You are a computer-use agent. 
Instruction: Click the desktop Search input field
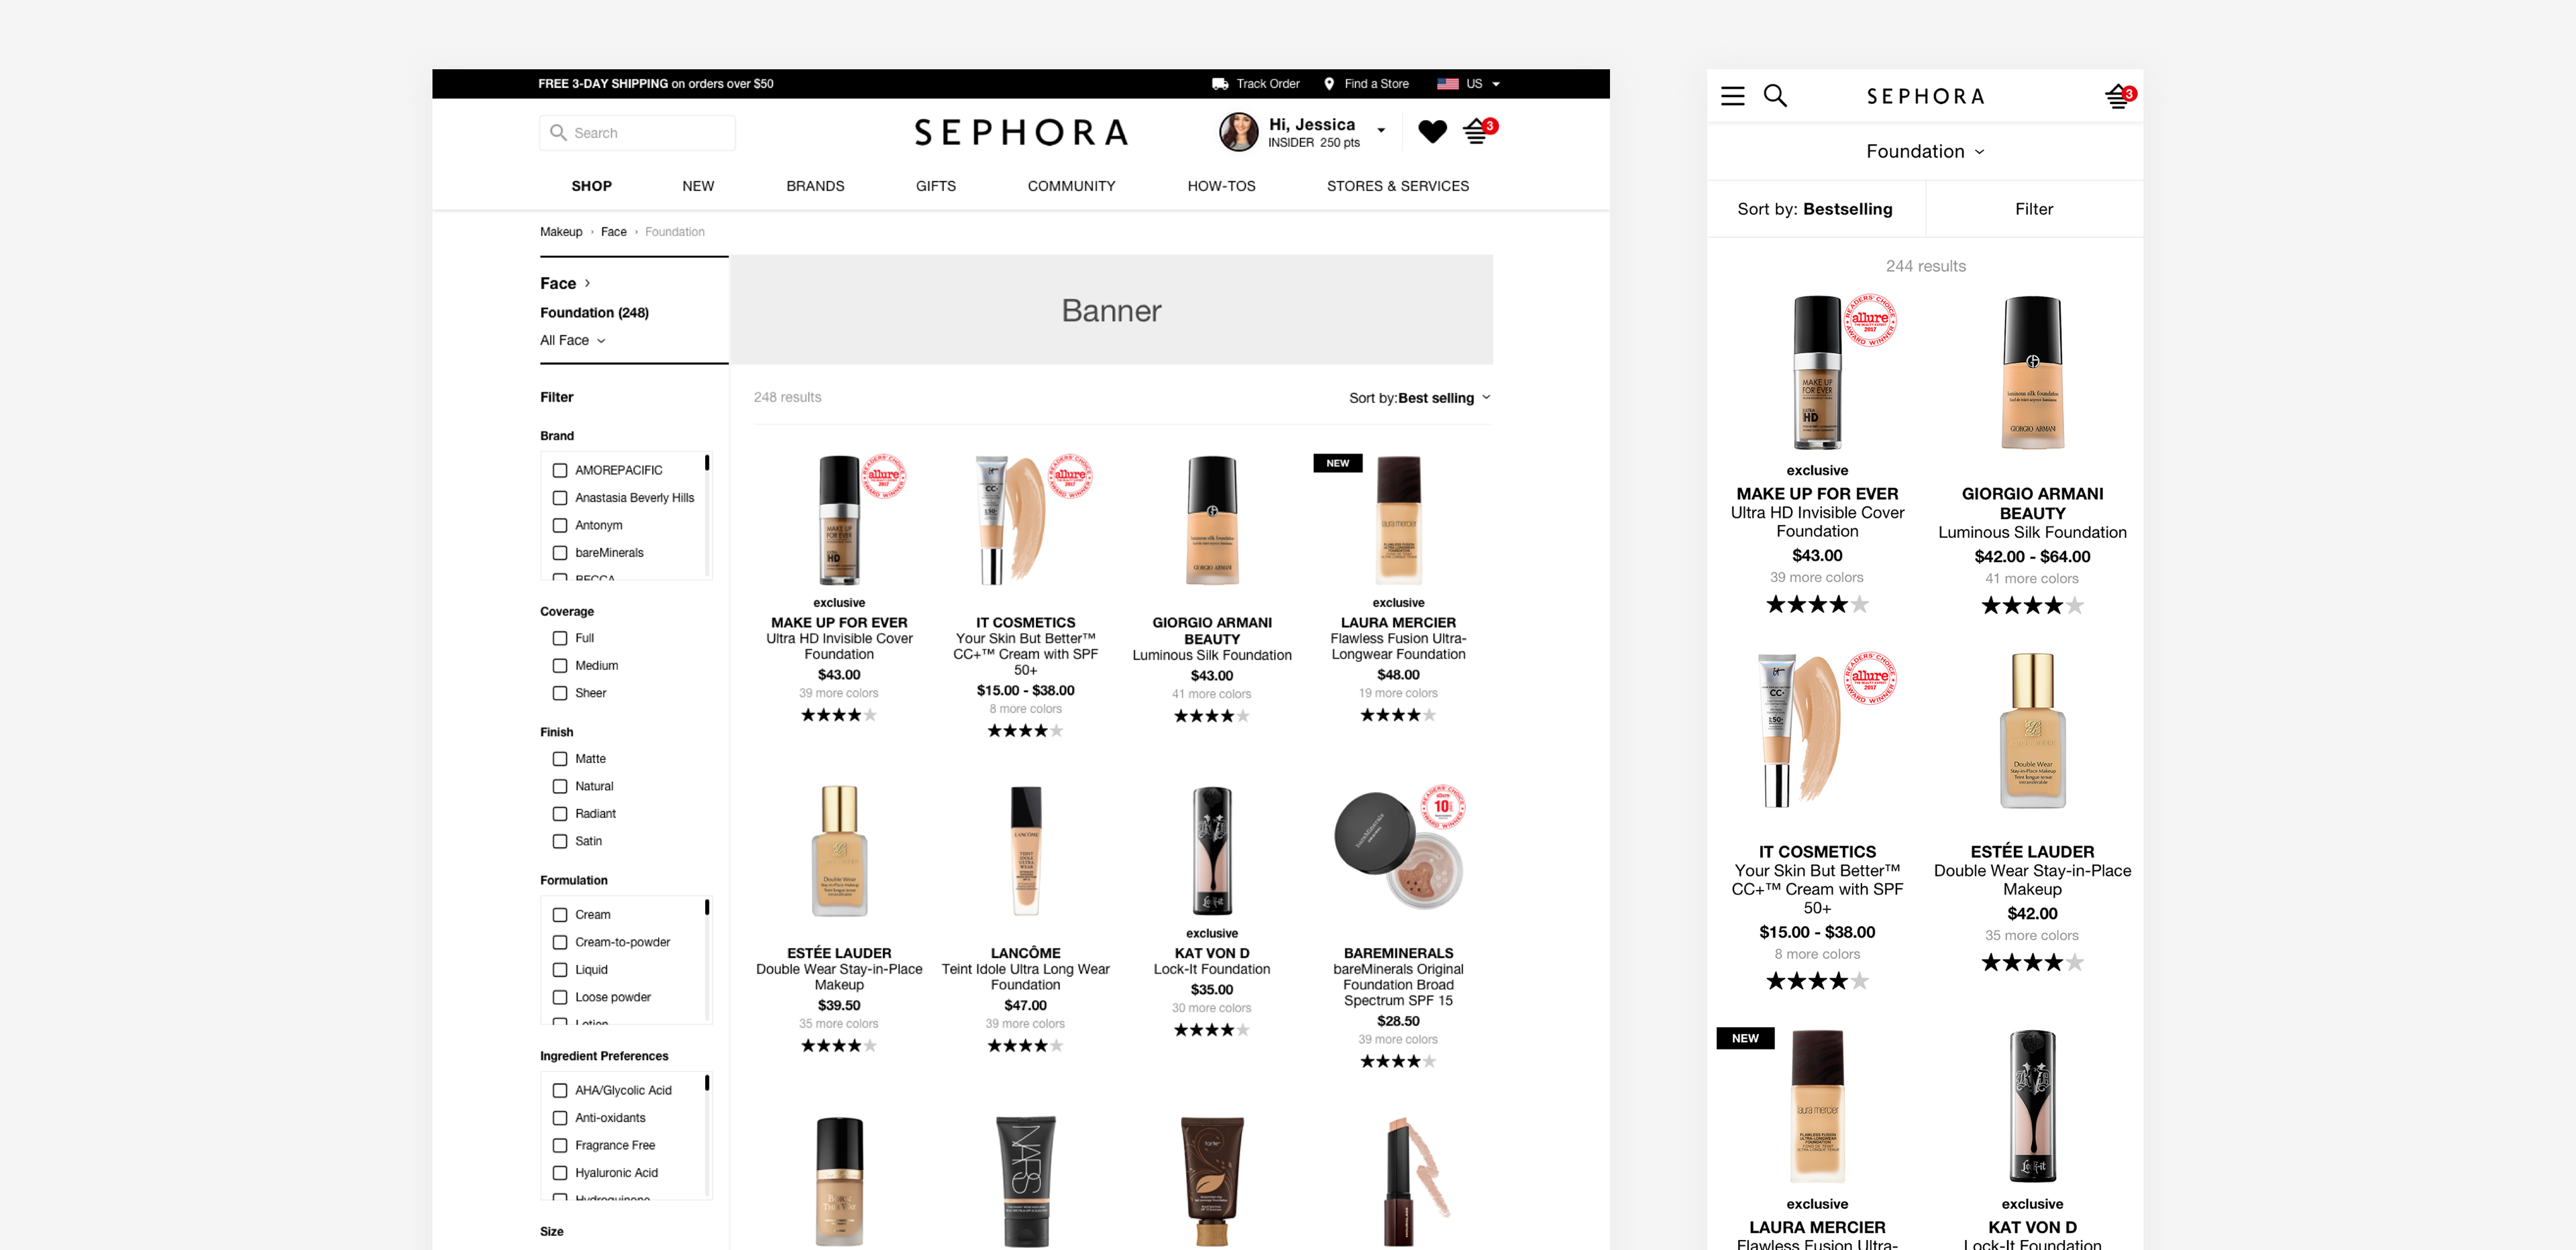pyautogui.click(x=637, y=133)
